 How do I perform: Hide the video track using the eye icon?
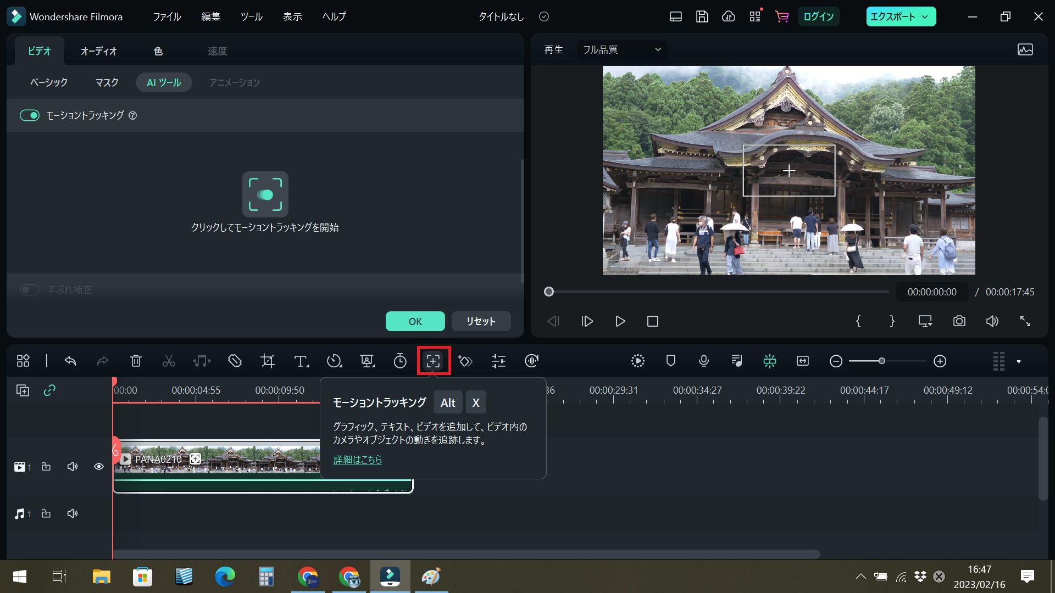pos(99,466)
